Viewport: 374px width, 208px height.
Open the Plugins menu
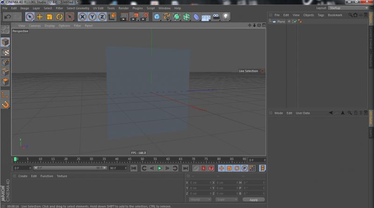137,8
